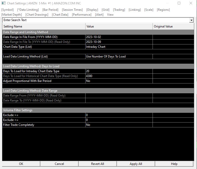Viewport: 197px width, 169px height.
Task: Select the 'Load Data Limiting Method (List)' setting name
Action: coord(25,57)
